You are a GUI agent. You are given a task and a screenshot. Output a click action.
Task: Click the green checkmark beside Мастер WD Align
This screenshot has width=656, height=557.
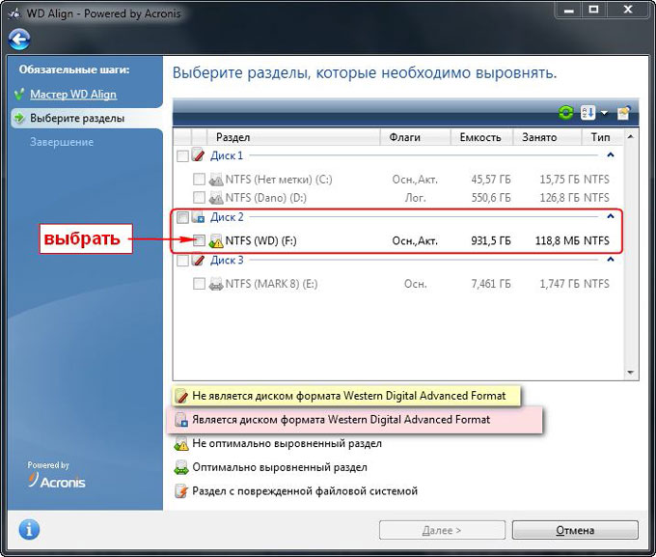19,95
